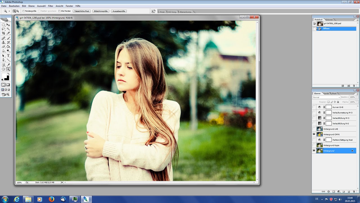Select the Path Selection tool
Screen dimensions: 360x203
pyautogui.click(x=3, y=56)
